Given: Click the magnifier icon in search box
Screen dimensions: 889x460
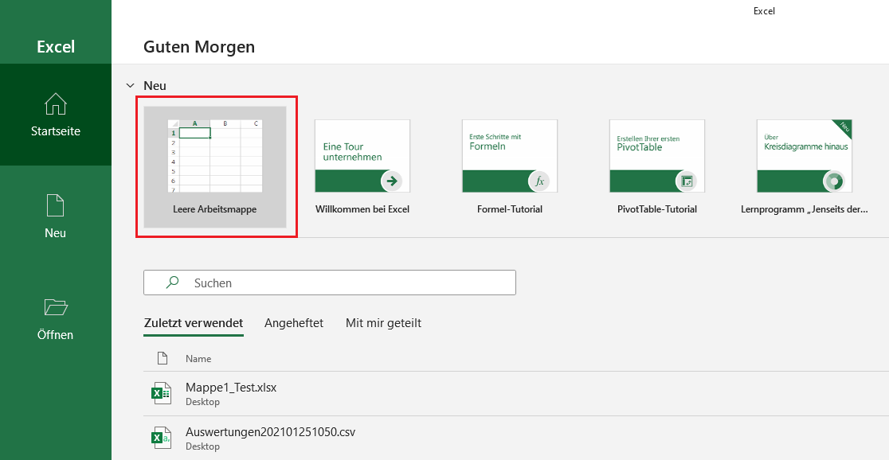Looking at the screenshot, I should click(x=172, y=282).
